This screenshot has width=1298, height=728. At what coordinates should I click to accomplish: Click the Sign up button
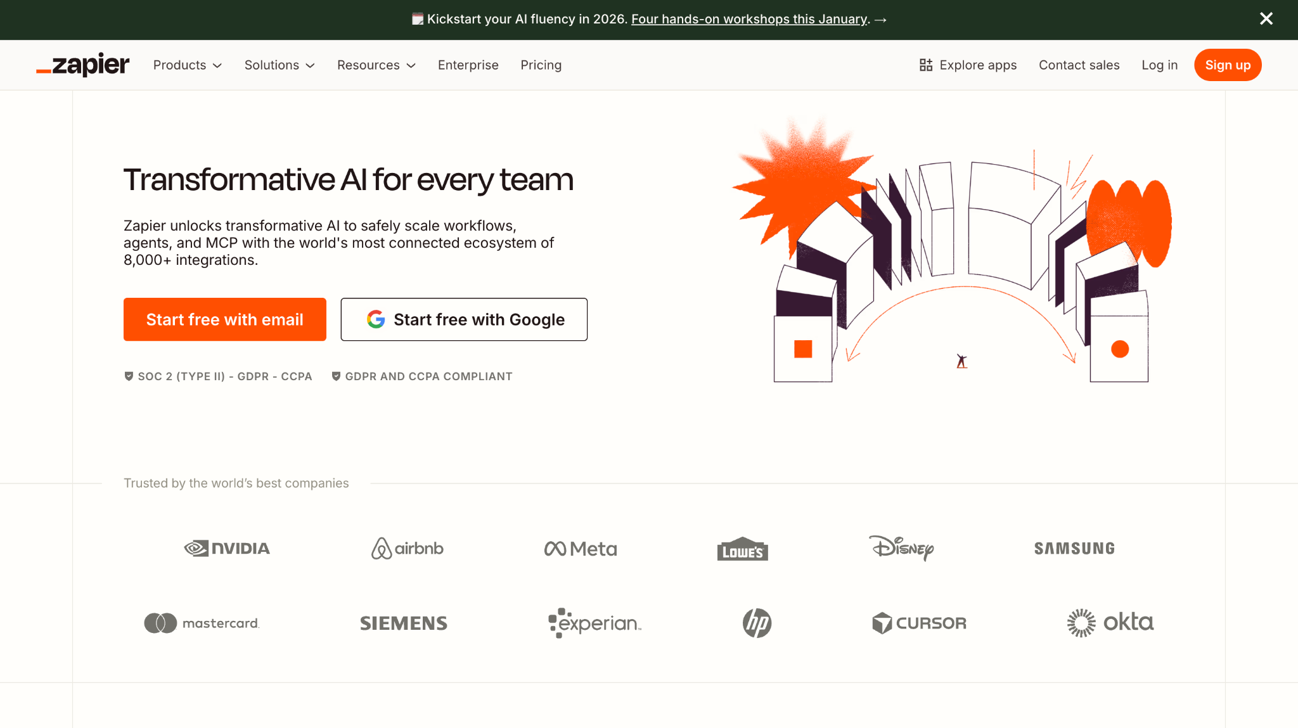tap(1228, 65)
